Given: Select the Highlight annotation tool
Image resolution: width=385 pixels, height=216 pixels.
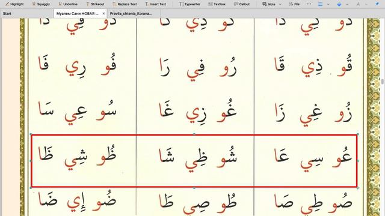Looking at the screenshot, I should pos(14,4).
